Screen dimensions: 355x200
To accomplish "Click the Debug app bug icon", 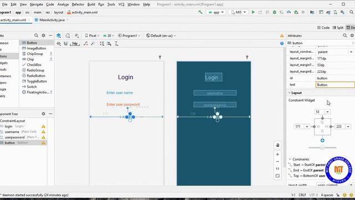I will pyautogui.click(x=275, y=12).
